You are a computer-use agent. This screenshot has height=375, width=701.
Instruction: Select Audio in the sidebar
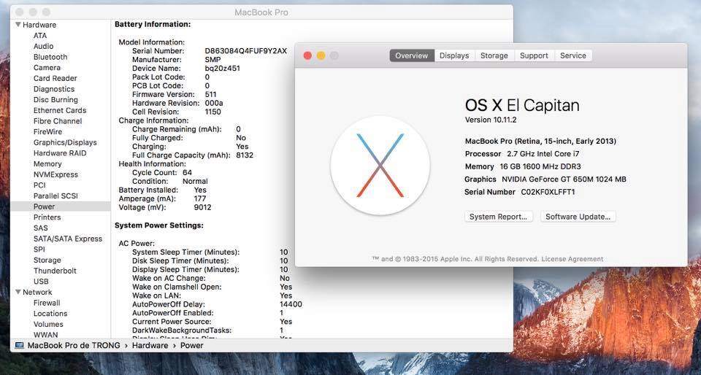coord(43,46)
